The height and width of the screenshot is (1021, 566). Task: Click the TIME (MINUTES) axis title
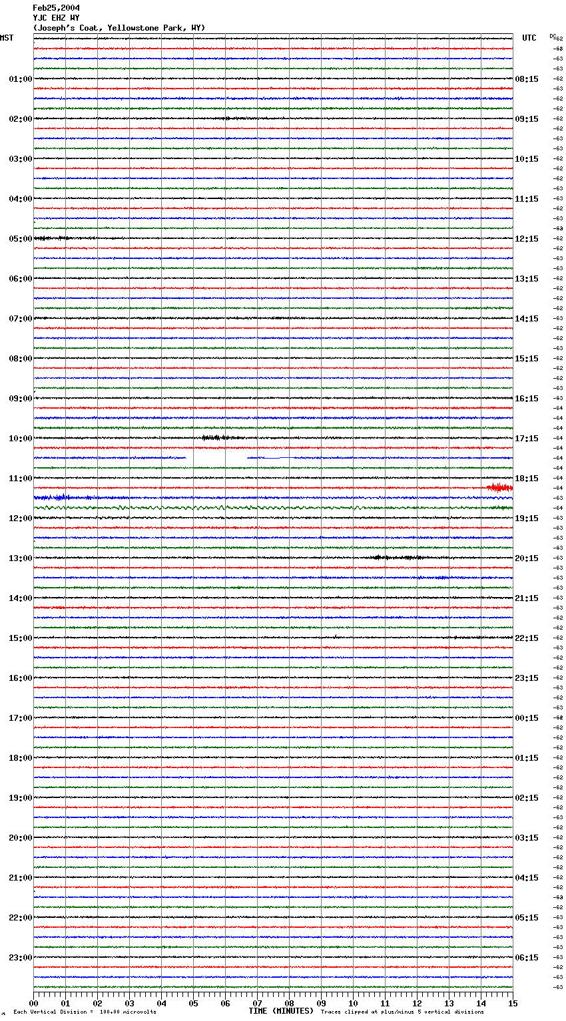281,1011
